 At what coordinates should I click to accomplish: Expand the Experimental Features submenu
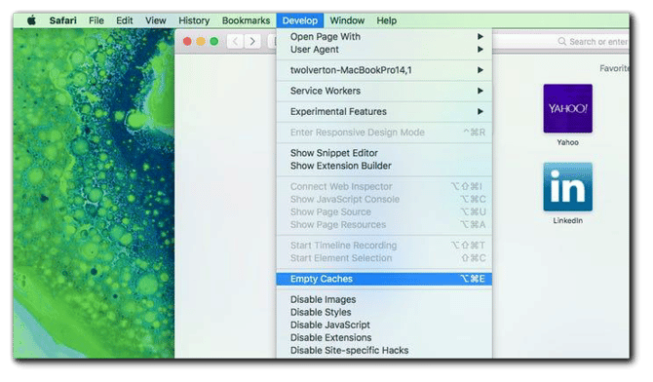(x=384, y=112)
